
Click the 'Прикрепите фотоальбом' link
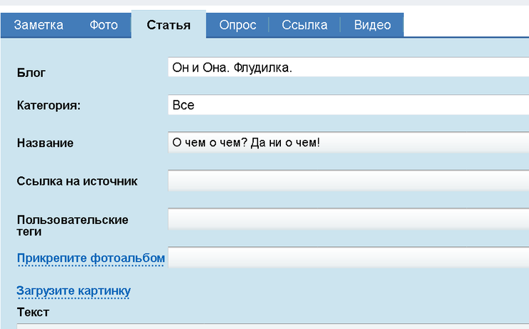click(91, 258)
